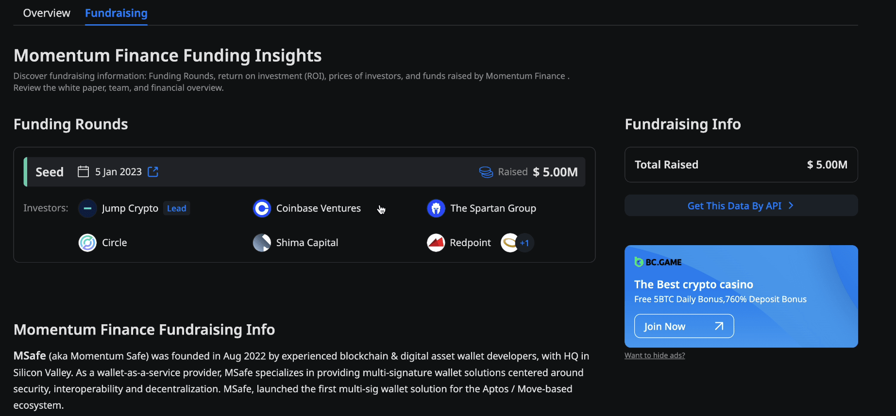Click the coins icon next to Raised
This screenshot has width=896, height=416.
[x=486, y=172]
